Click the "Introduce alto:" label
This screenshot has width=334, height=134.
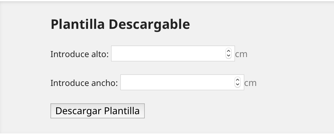(x=79, y=54)
